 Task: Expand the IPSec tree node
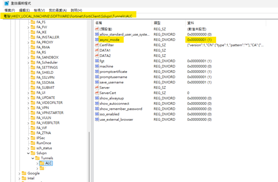28,138
